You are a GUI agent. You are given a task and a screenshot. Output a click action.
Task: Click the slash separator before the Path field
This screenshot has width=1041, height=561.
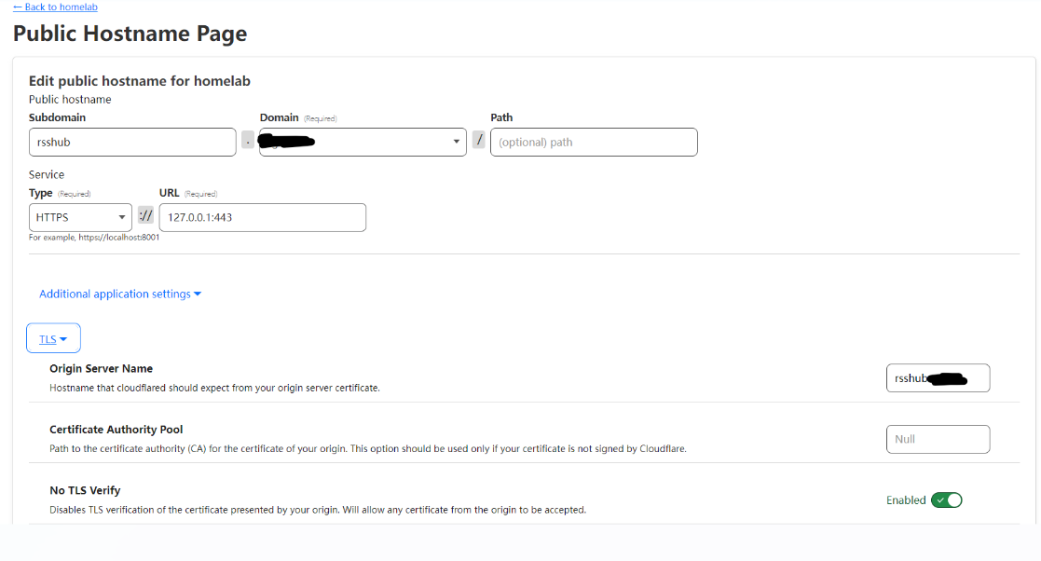(x=478, y=142)
